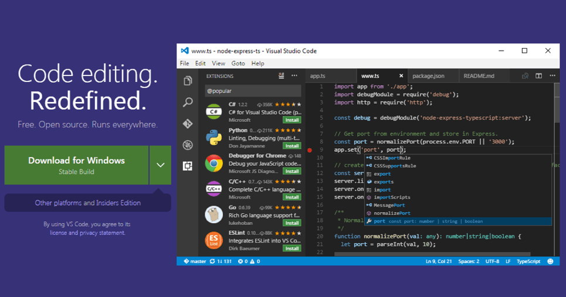Open editor more actions ellipsis
566x297 pixels.
(x=553, y=76)
